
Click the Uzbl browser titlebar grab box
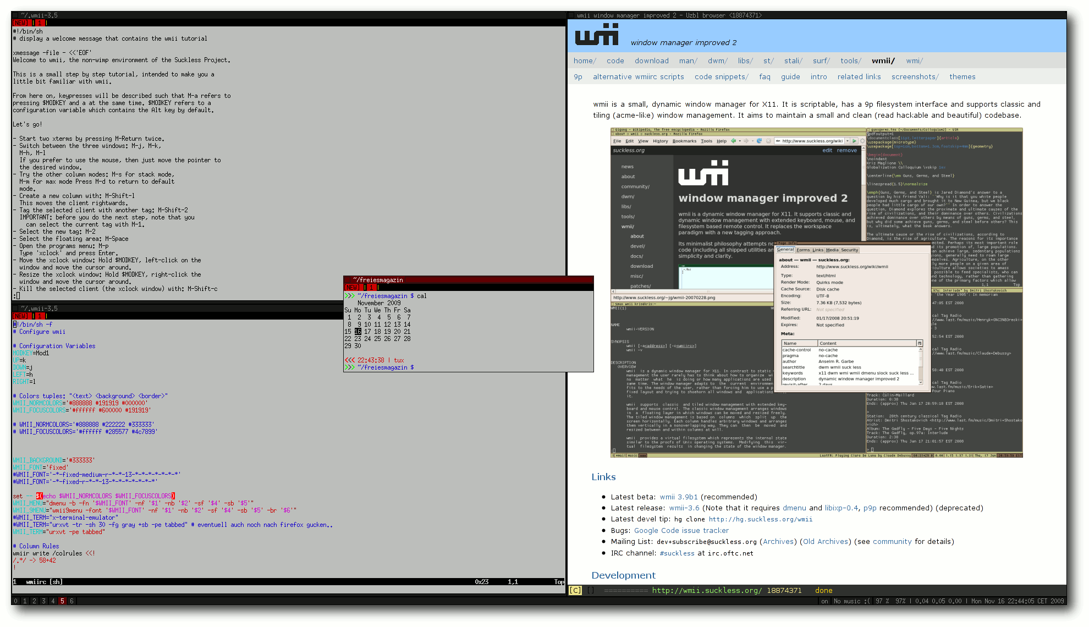pos(571,15)
